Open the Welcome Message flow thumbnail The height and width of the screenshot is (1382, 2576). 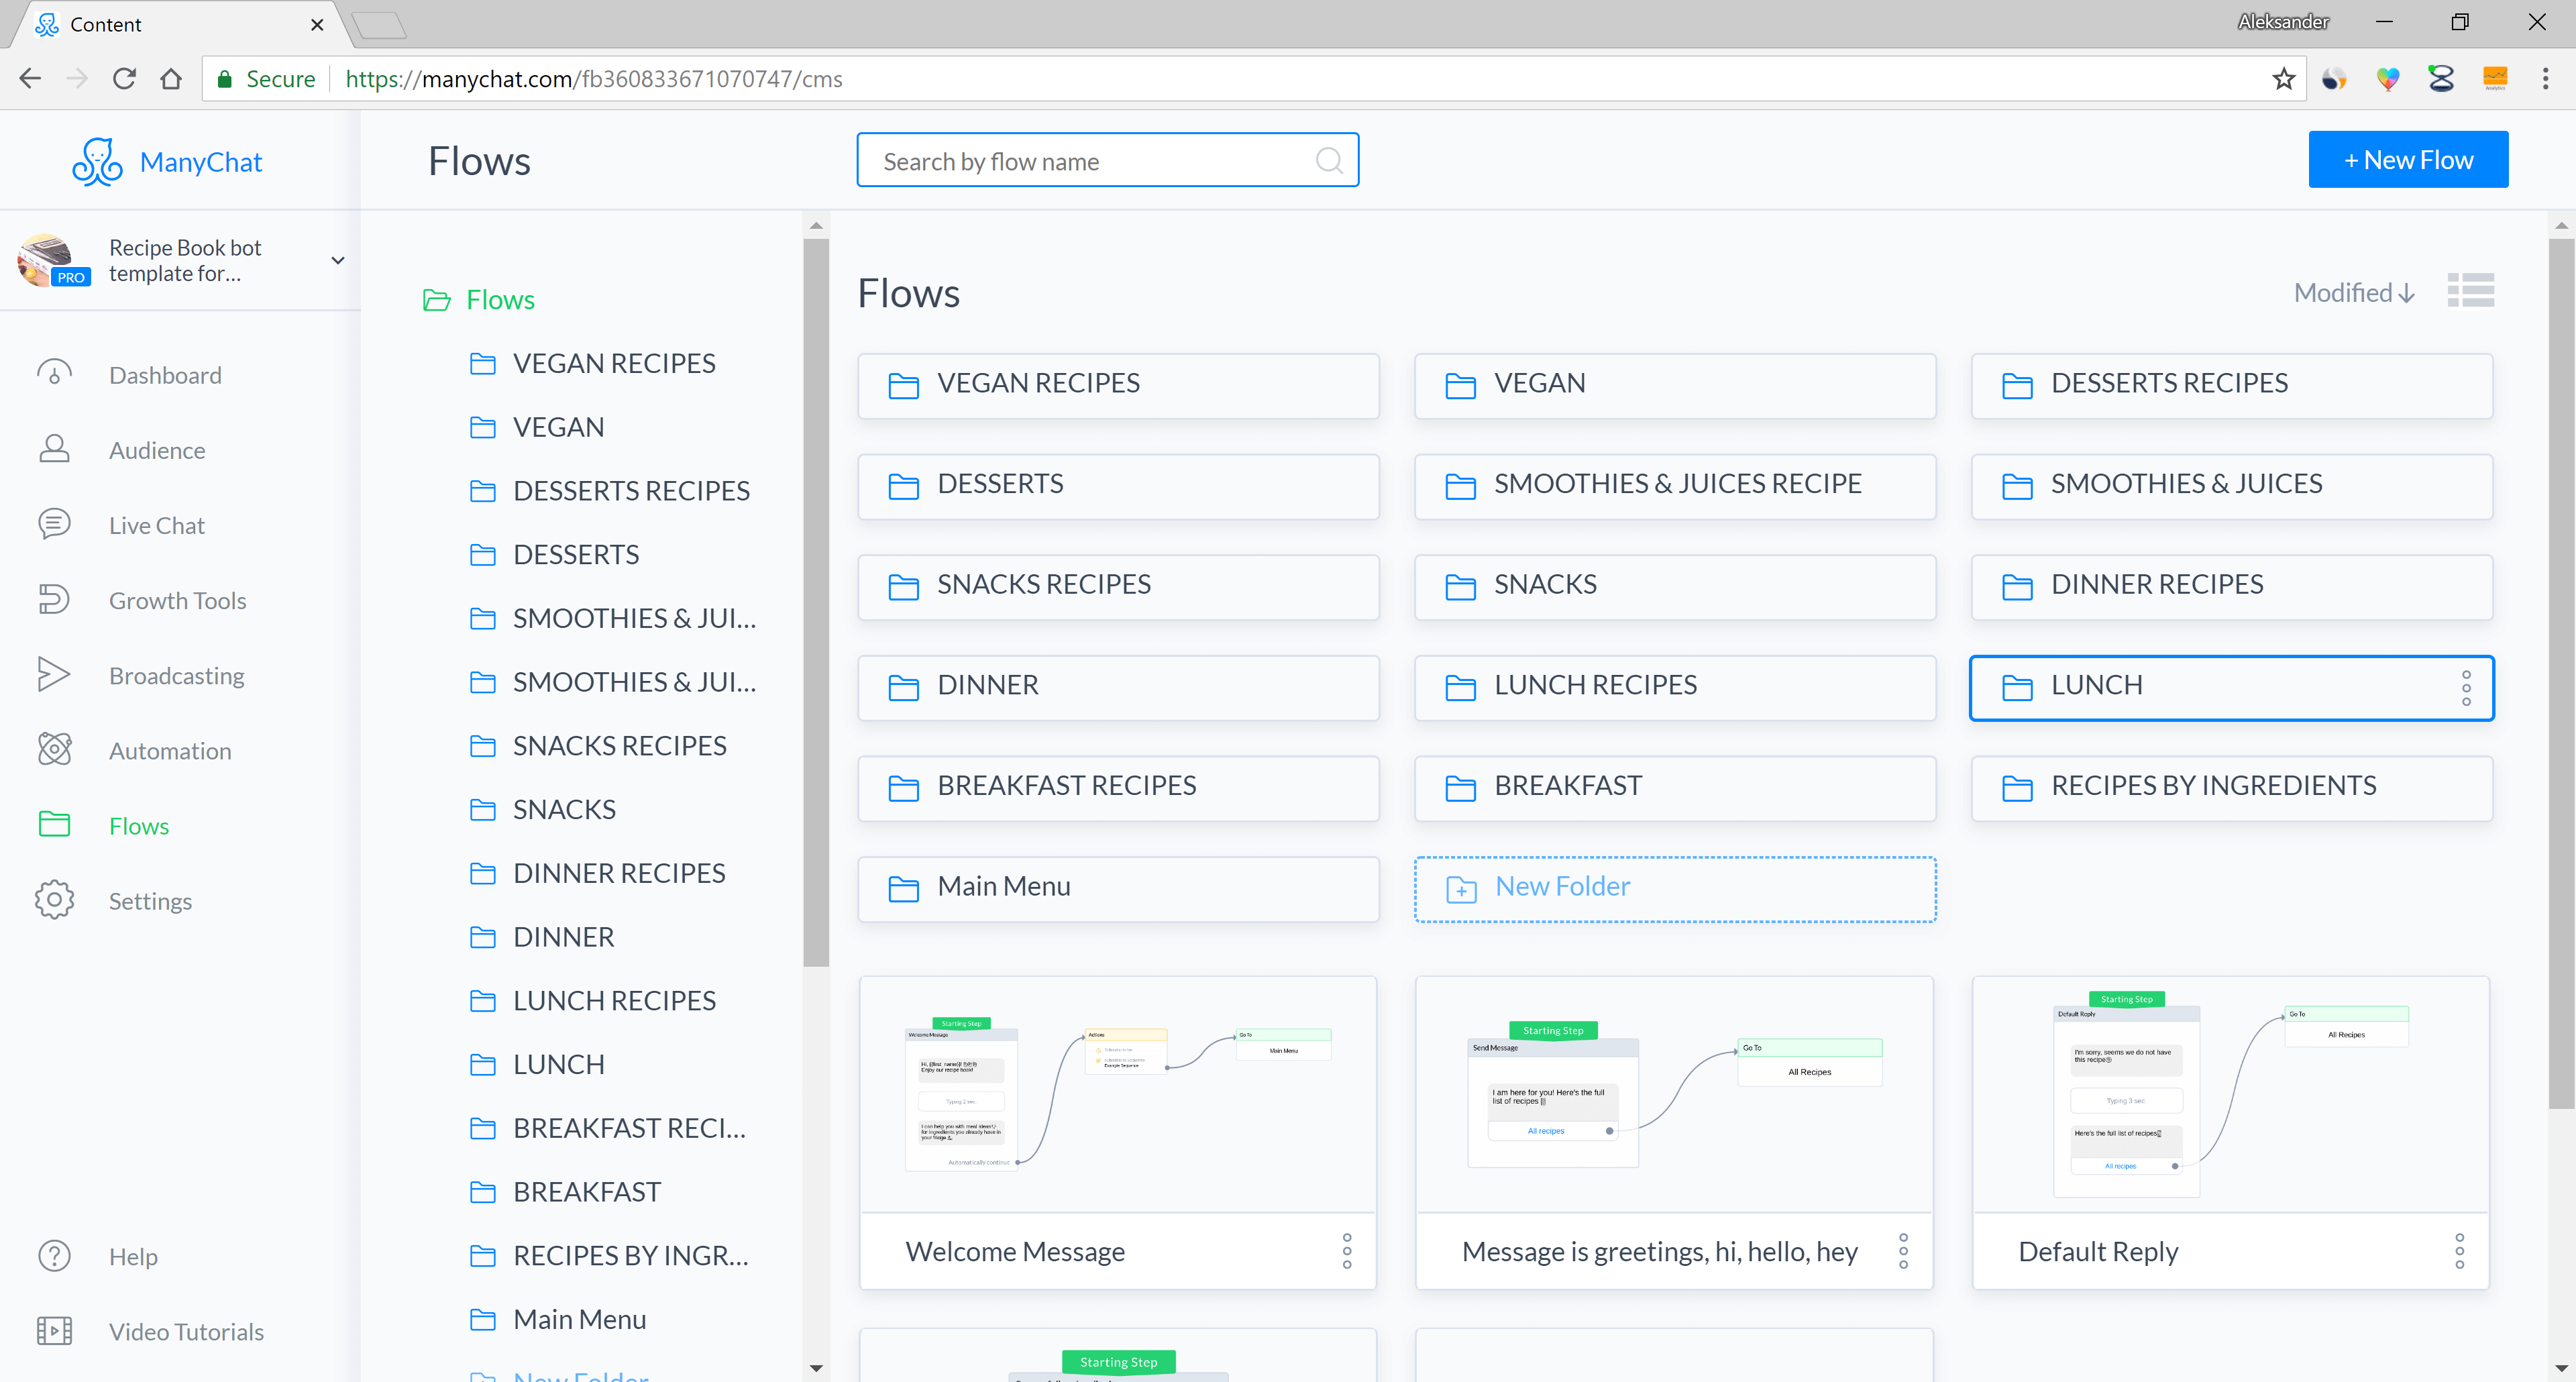1117,1094
